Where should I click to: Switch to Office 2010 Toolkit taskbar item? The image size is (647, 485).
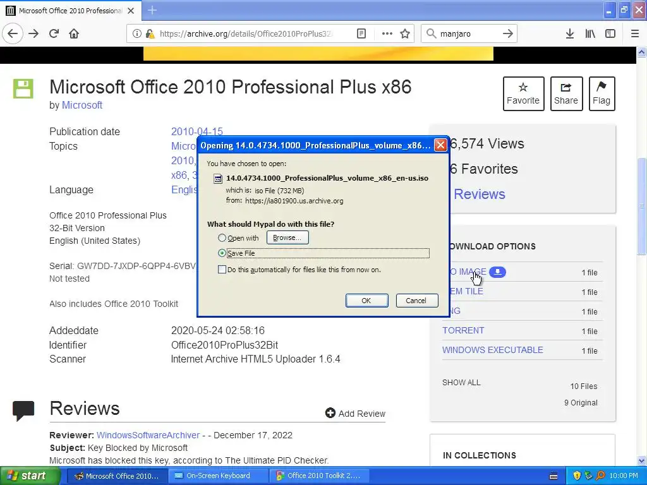(318, 476)
